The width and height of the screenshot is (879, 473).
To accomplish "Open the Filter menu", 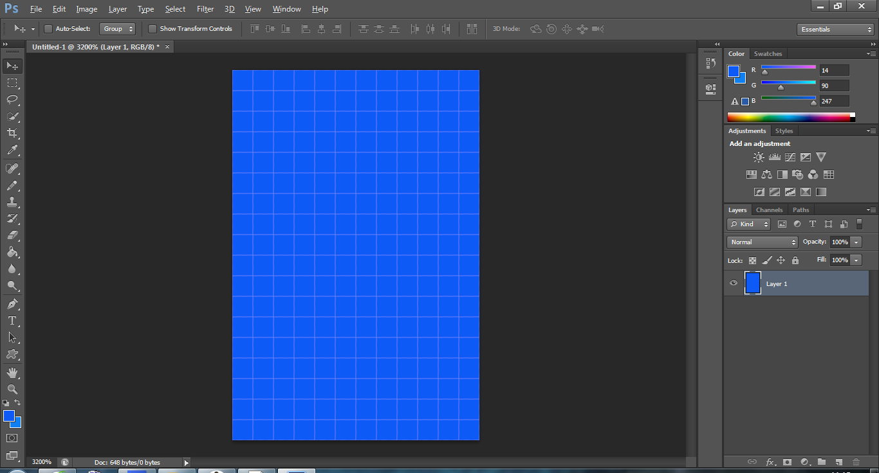I will click(205, 9).
